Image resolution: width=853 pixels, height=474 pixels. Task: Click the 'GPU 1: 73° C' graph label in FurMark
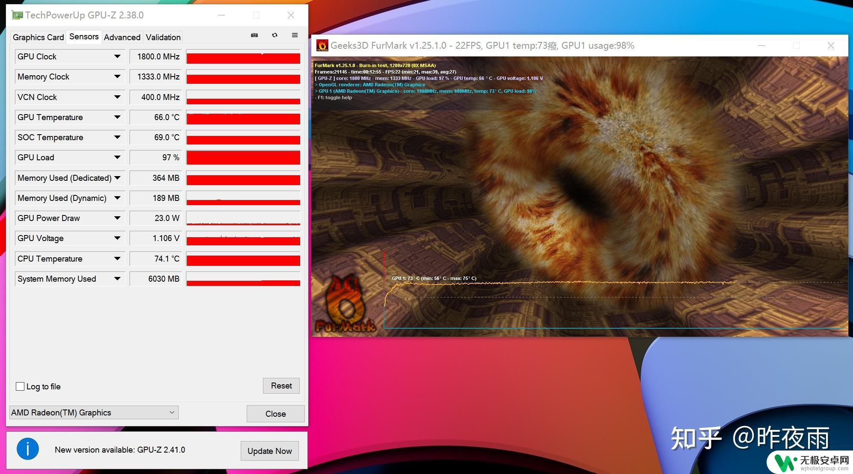point(434,278)
